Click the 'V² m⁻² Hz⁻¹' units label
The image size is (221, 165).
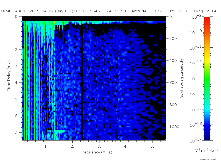pos(207,150)
